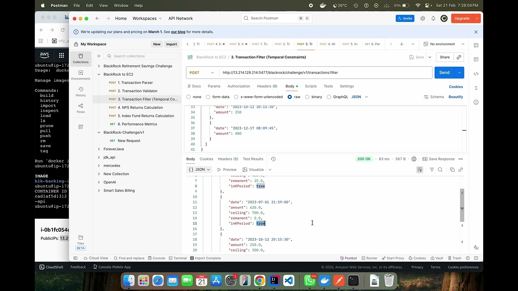Select 4. NPS Returns Calculation request

(140, 108)
